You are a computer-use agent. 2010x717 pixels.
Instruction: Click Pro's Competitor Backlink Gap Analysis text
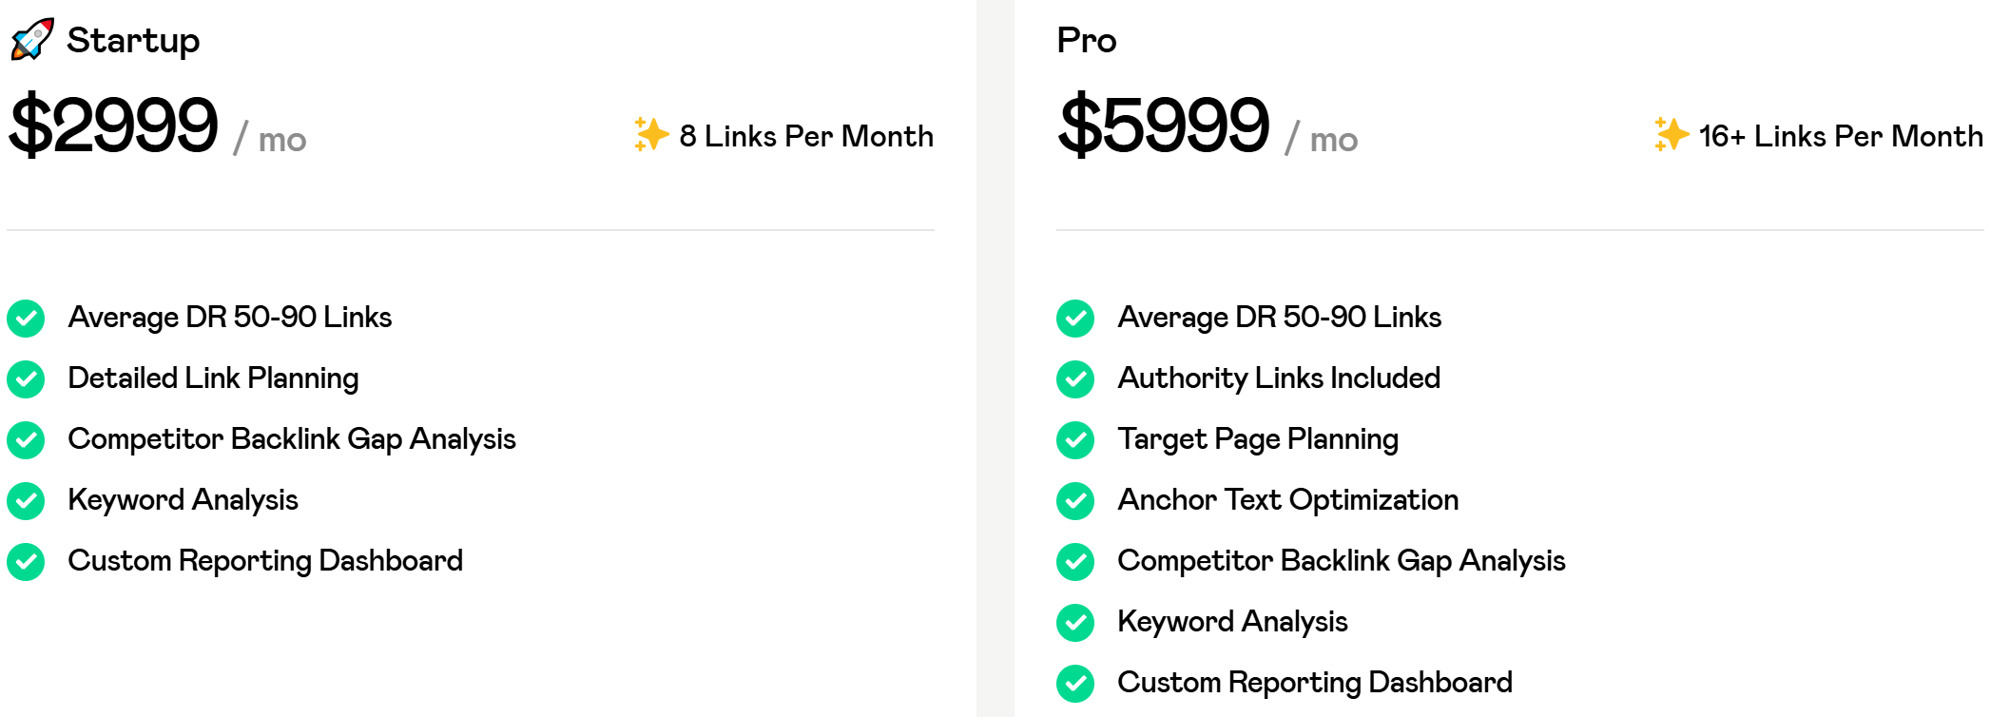[1342, 561]
